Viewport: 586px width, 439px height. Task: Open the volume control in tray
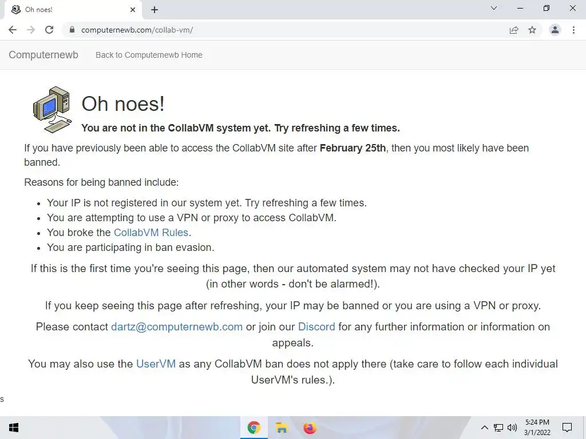click(512, 428)
